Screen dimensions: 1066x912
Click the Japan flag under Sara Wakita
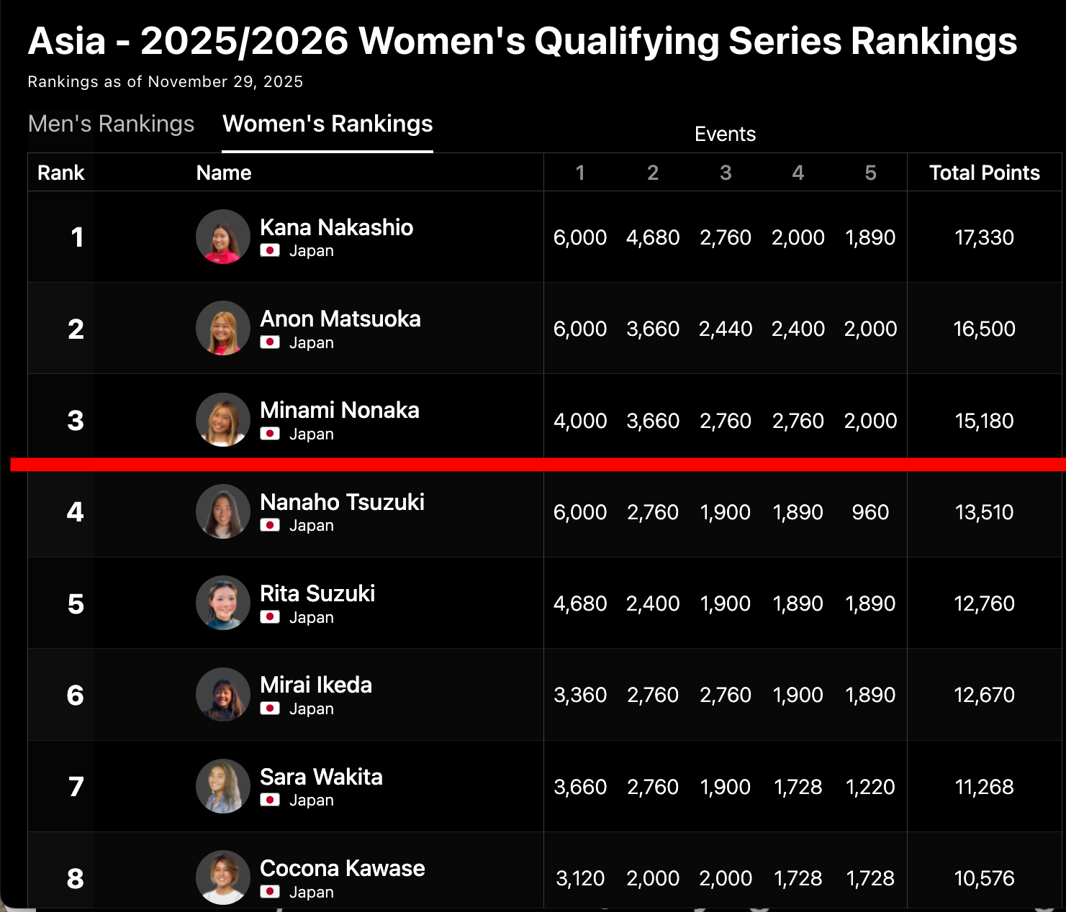click(x=270, y=800)
